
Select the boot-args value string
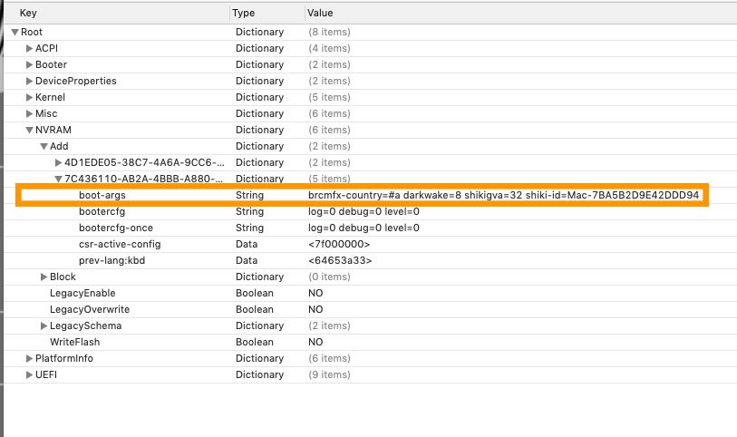(x=503, y=195)
